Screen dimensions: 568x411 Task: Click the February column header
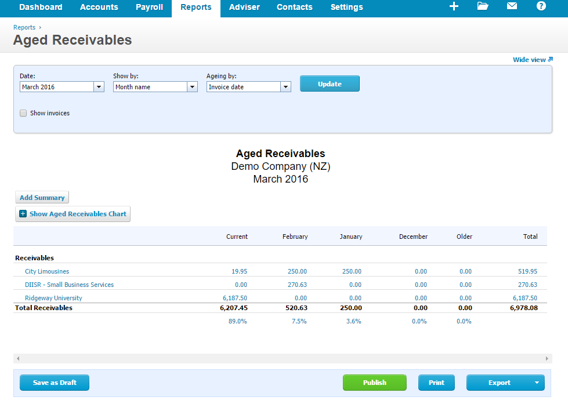pos(295,237)
